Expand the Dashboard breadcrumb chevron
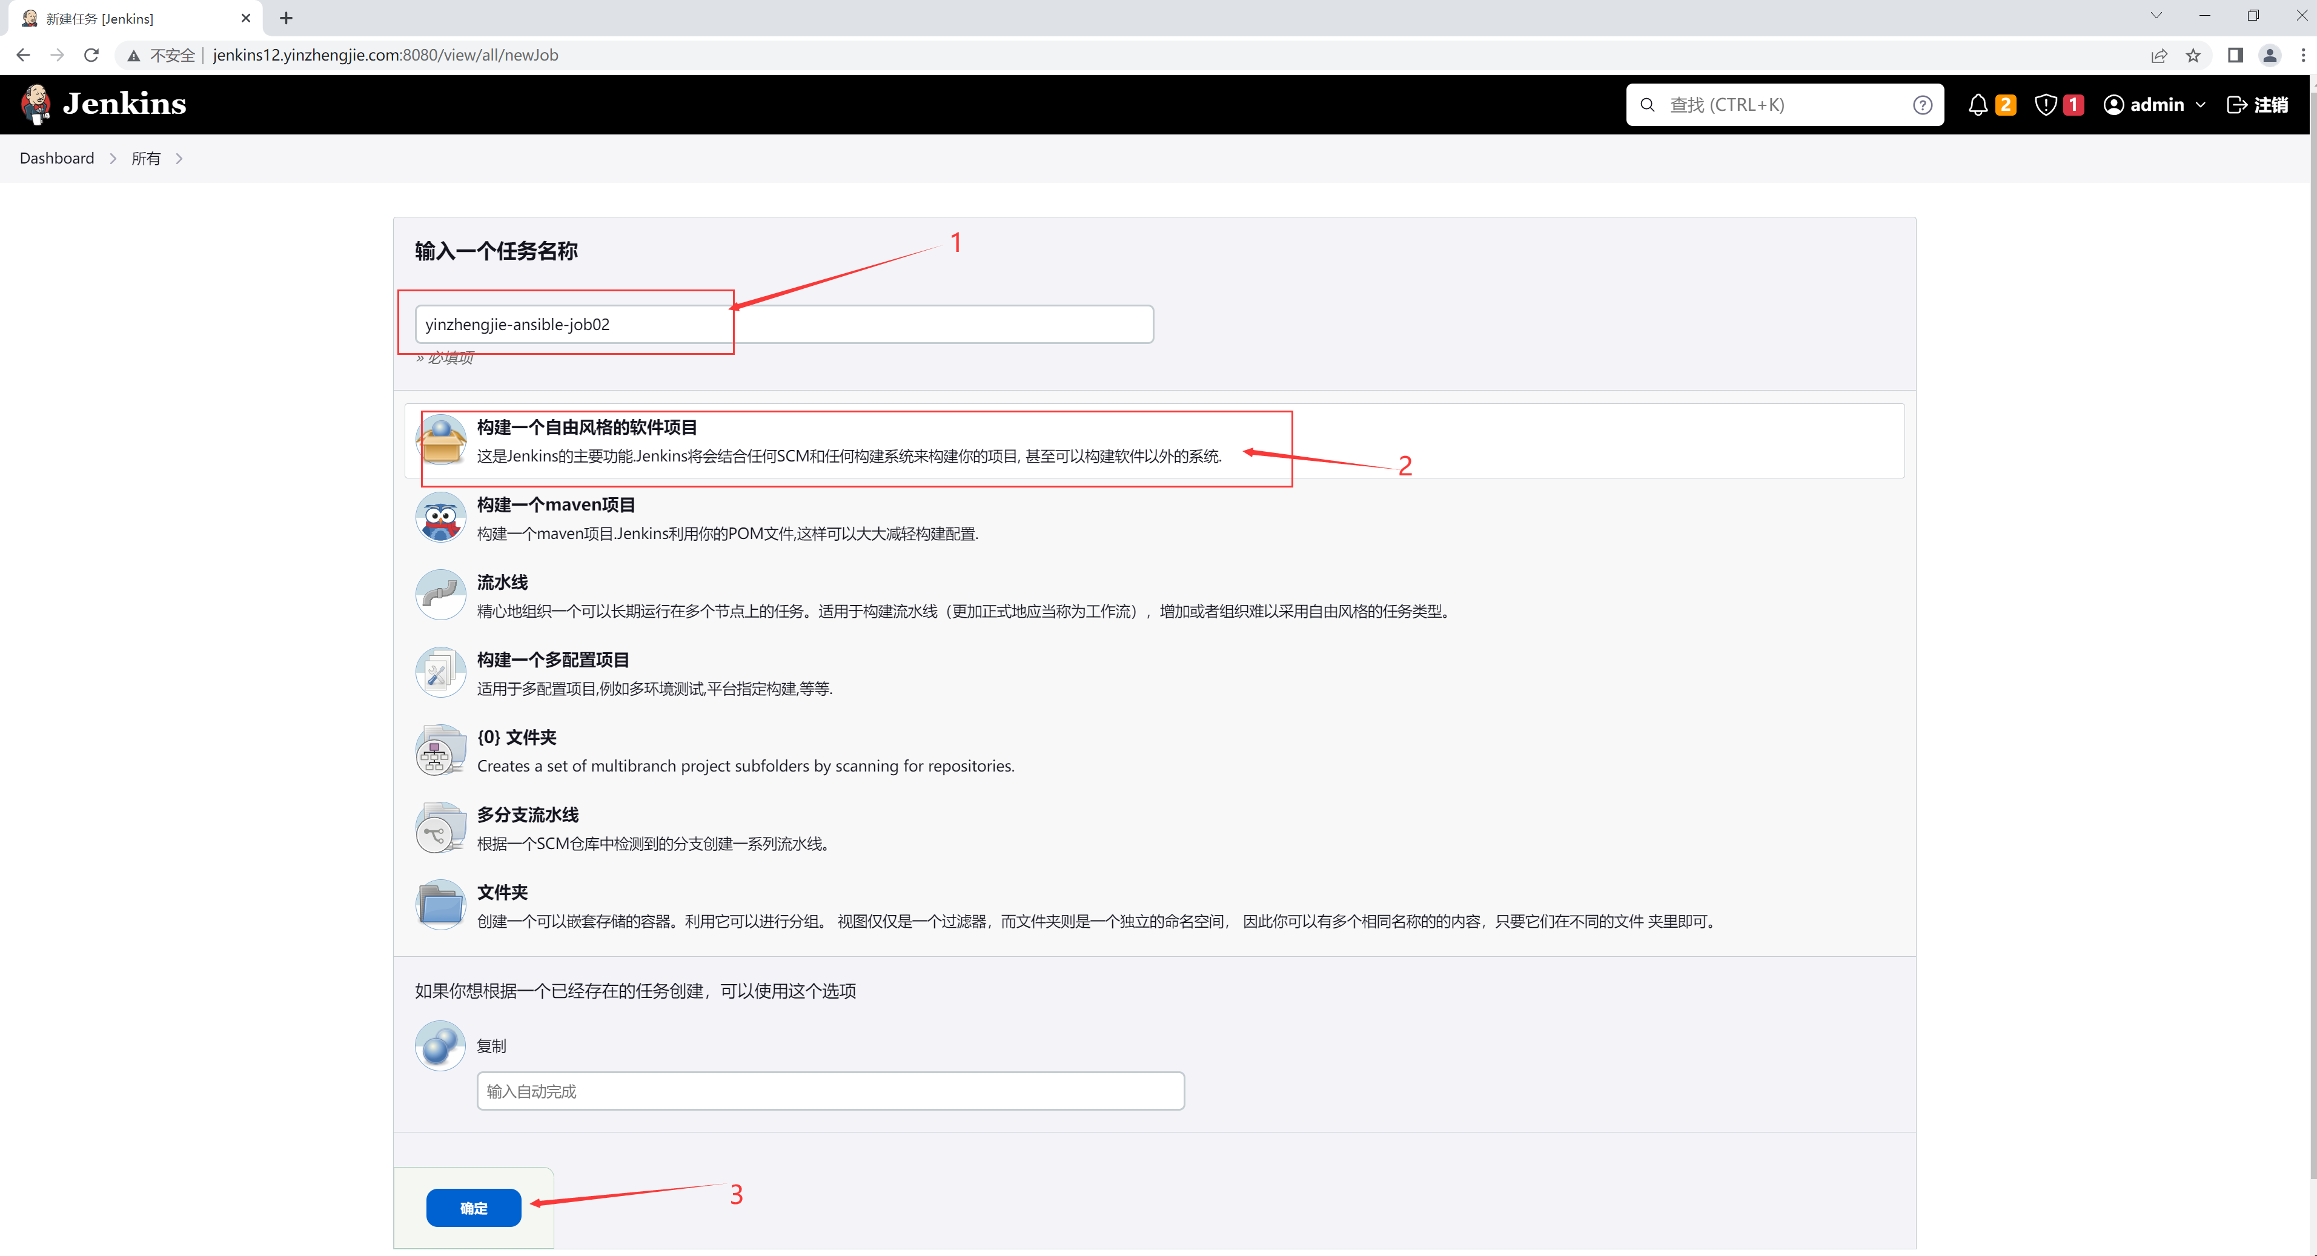2317x1256 pixels. tap(113, 159)
